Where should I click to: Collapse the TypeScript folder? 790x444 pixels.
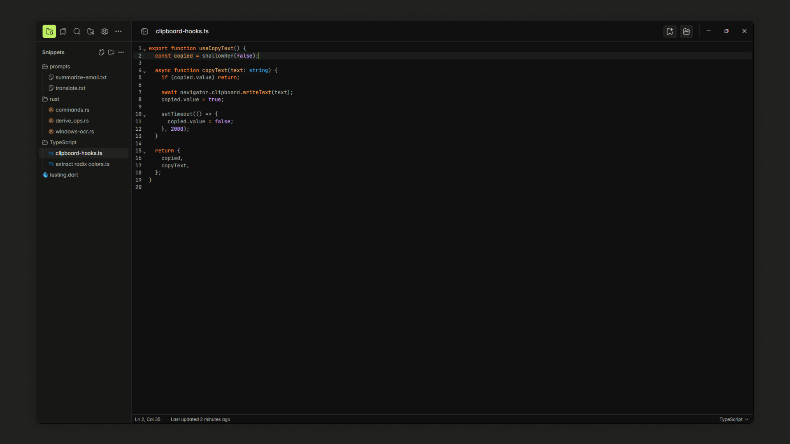(x=59, y=142)
